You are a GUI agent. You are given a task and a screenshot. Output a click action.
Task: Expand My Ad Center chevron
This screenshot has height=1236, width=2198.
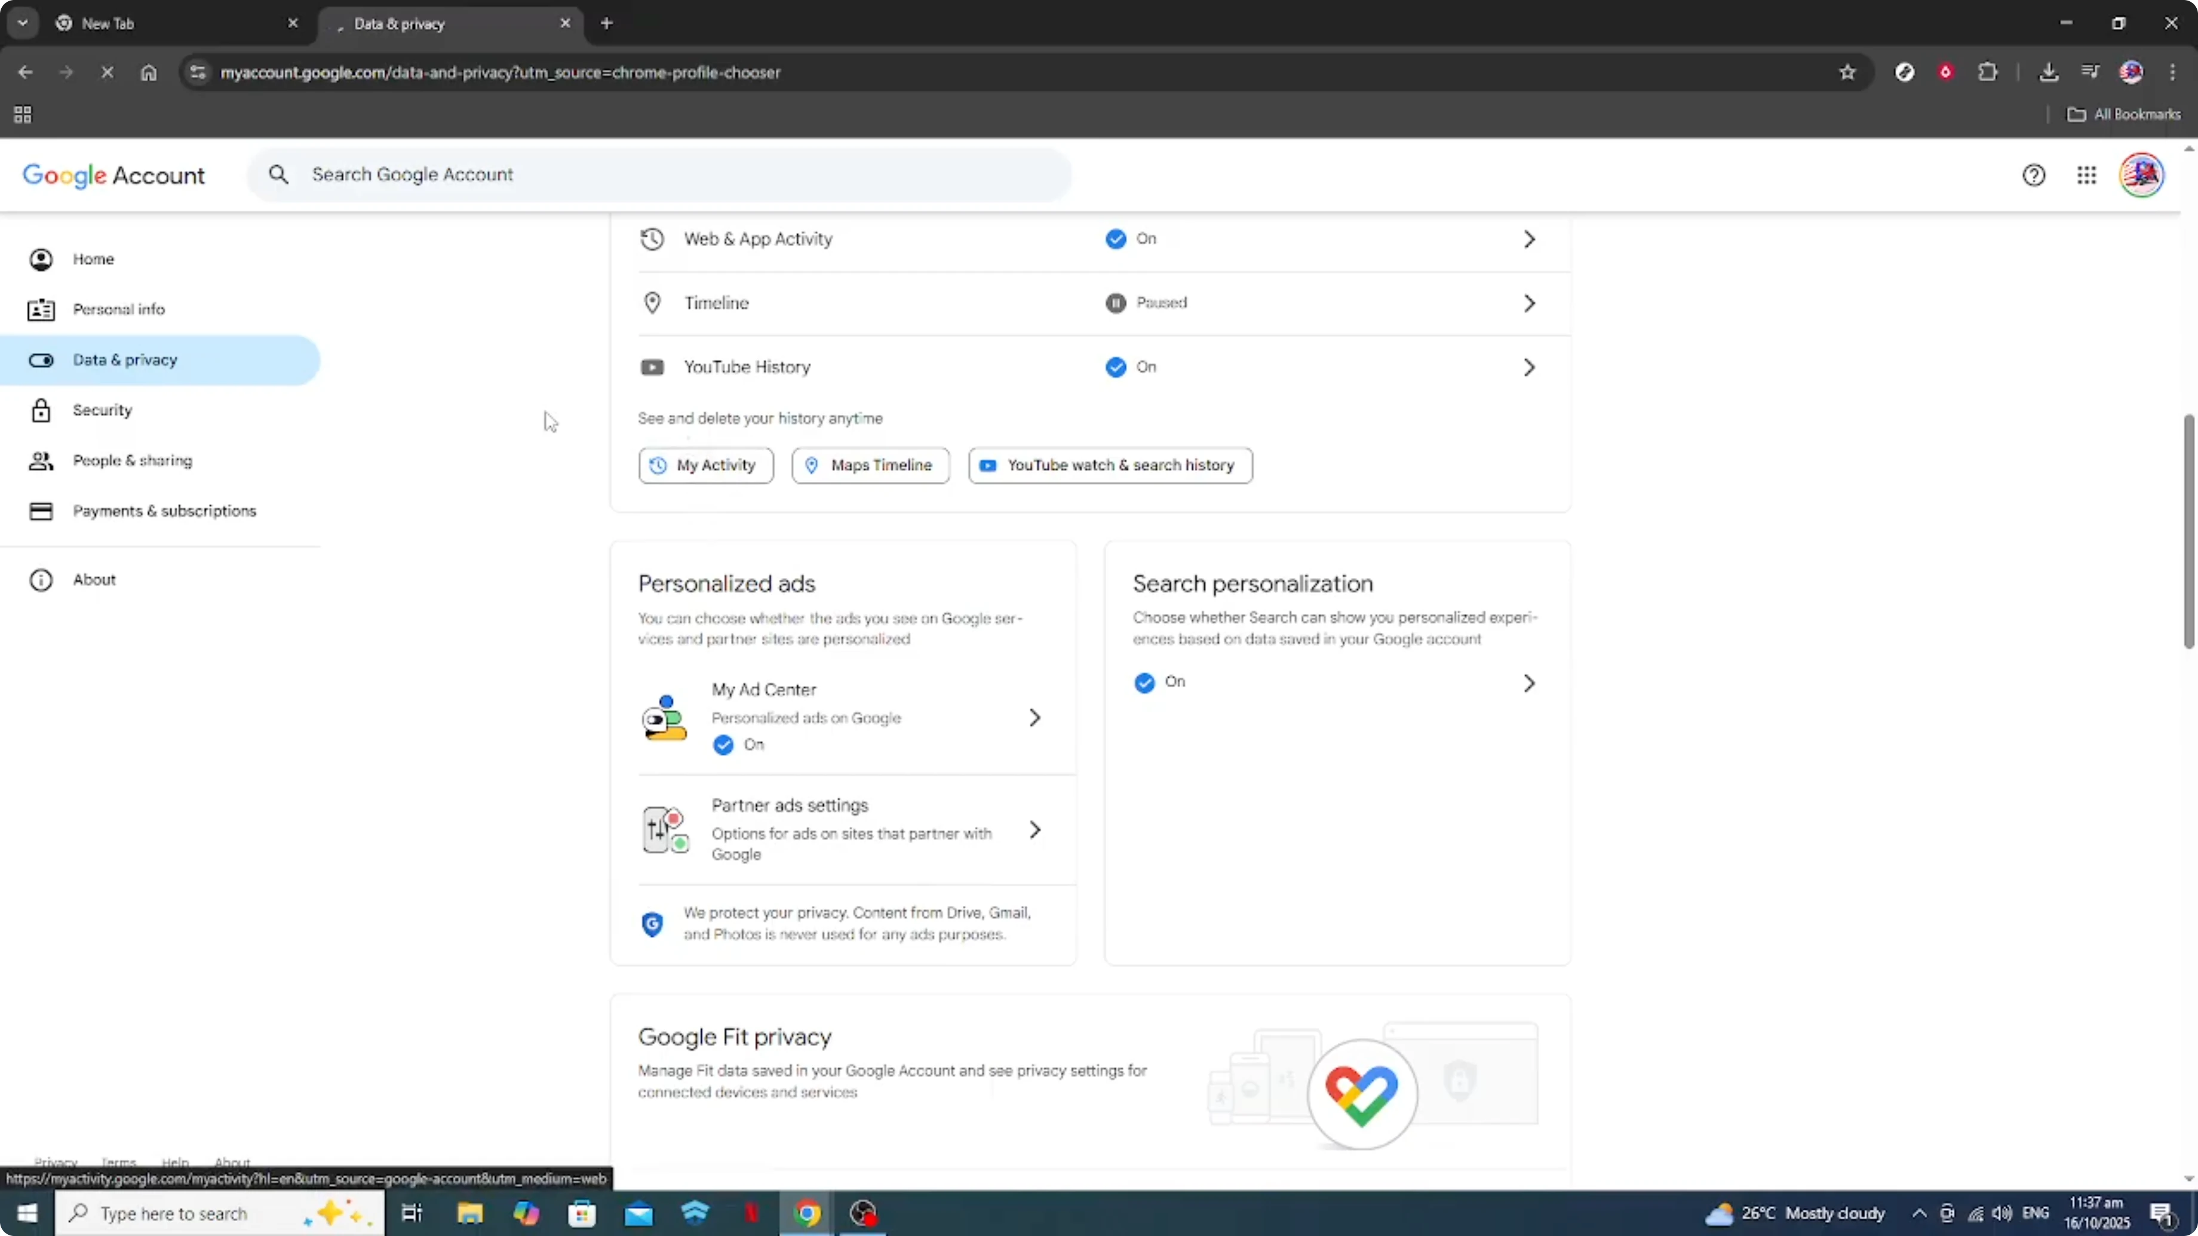coord(1034,718)
